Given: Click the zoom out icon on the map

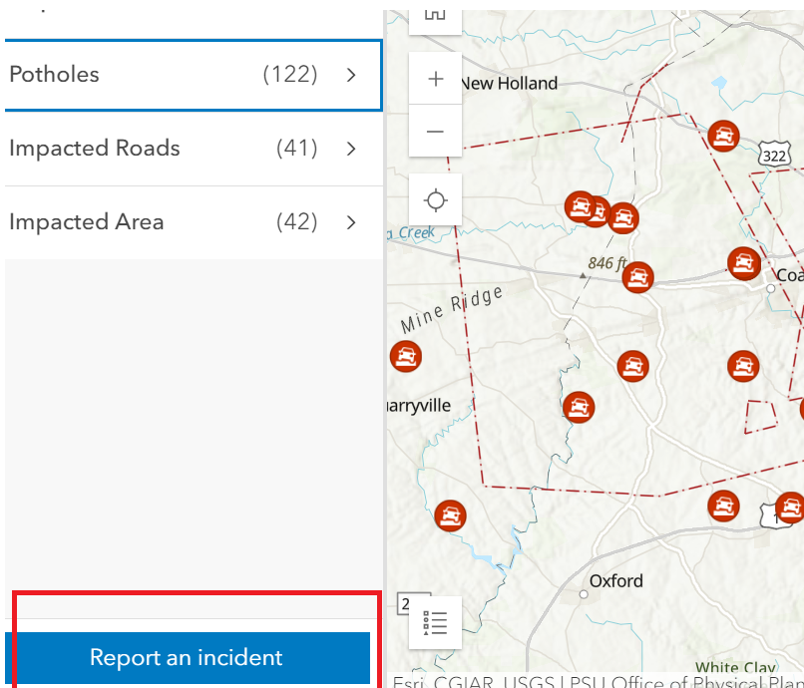Looking at the screenshot, I should point(435,131).
